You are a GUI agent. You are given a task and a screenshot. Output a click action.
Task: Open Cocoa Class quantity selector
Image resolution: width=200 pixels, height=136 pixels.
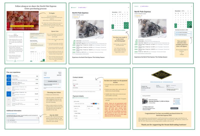[x=9, y=79]
